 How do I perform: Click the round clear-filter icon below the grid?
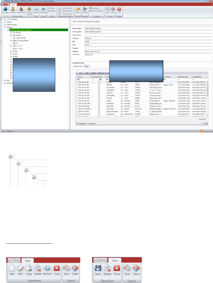click(206, 124)
